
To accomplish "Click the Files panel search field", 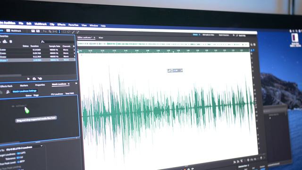I will pos(58,42).
